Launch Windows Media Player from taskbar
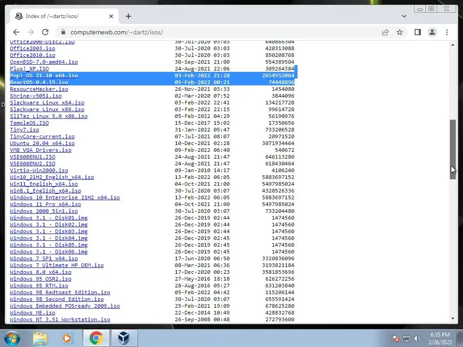 (x=67, y=338)
